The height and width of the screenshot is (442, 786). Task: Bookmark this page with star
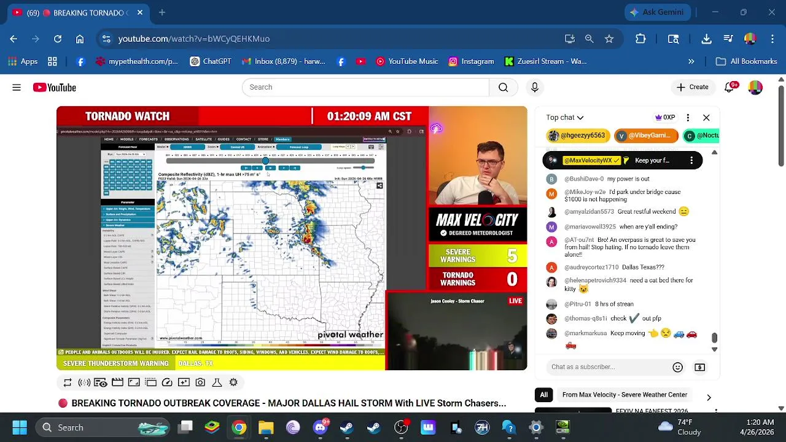click(x=609, y=39)
